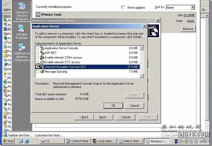Click the Application Server Console icon
This screenshot has height=146, width=212.
point(42,48)
